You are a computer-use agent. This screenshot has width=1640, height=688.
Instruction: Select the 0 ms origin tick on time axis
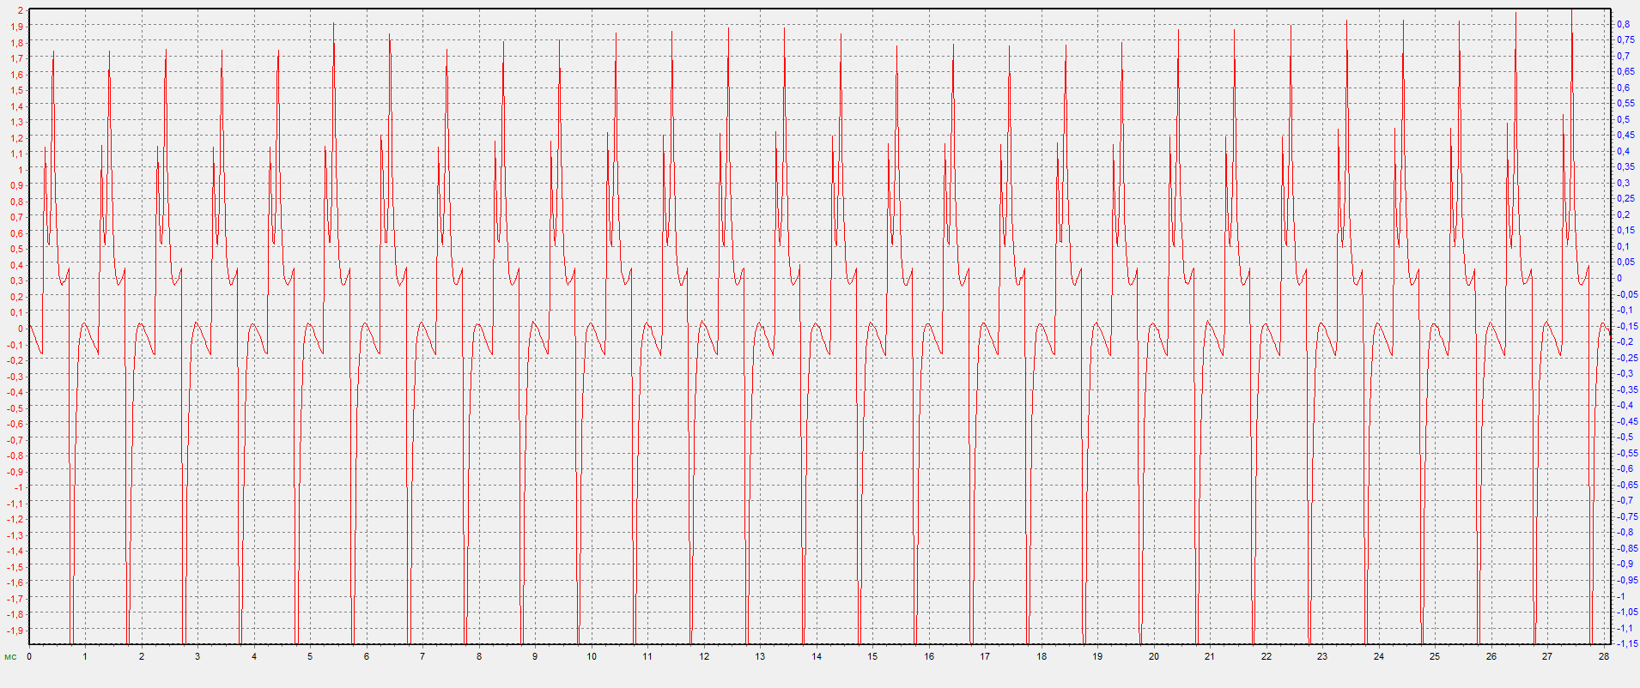(29, 656)
